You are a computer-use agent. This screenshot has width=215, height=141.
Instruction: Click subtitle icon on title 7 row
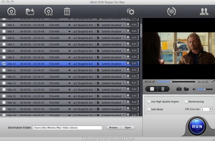tap(98, 44)
